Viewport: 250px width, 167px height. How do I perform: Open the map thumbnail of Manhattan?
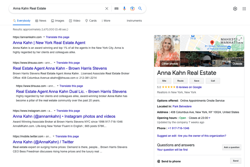click(212, 43)
